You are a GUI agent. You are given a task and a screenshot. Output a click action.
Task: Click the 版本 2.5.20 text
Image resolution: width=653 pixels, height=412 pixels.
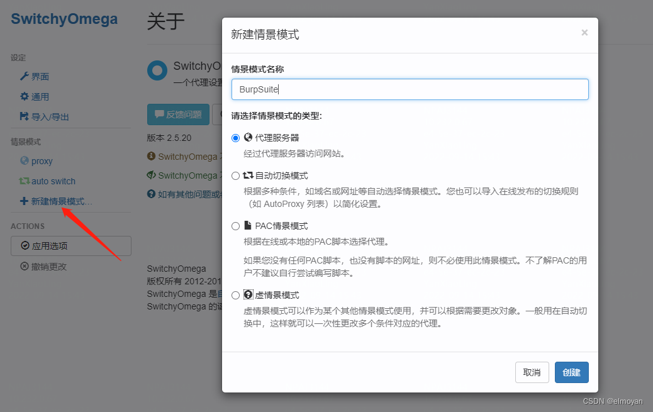tap(169, 138)
